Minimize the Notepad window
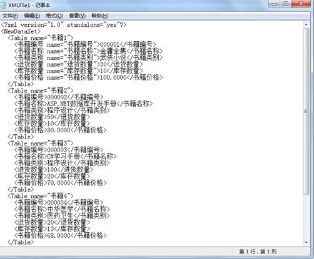This screenshot has height=259, width=314. coord(275,4)
